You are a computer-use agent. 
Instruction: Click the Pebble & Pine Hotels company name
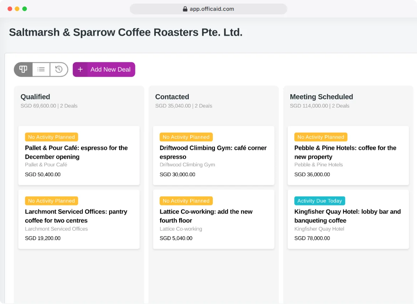tap(319, 165)
